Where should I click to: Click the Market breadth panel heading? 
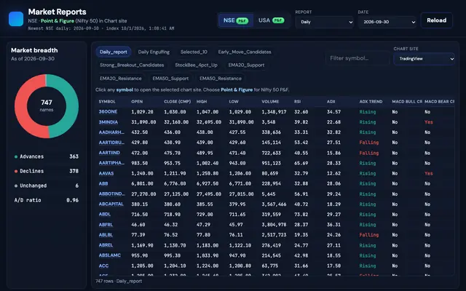[x=34, y=50]
